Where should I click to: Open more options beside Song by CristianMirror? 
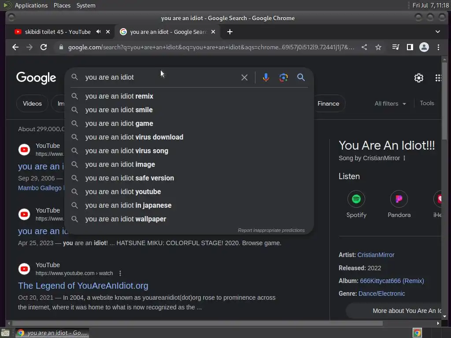pos(404,158)
